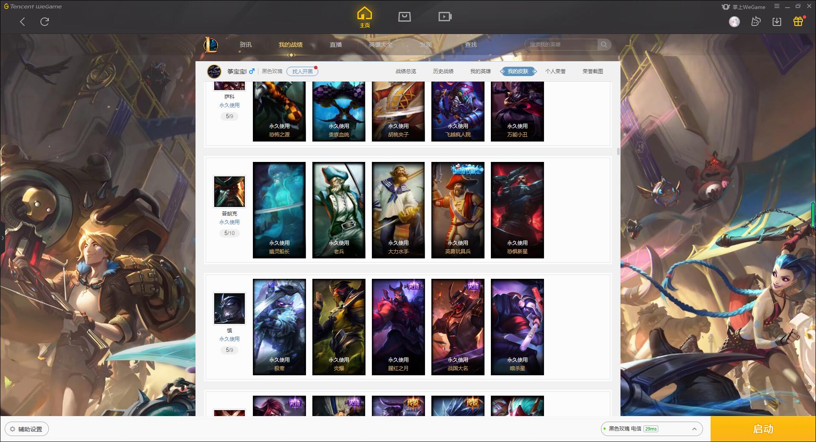Switch to 资讯 tab
Image resolution: width=816 pixels, height=442 pixels.
pos(246,45)
